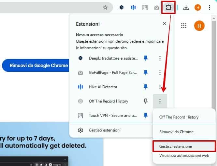Click the Hive AI Detector icon in list
Screen dimensions: 217x166
80,87
